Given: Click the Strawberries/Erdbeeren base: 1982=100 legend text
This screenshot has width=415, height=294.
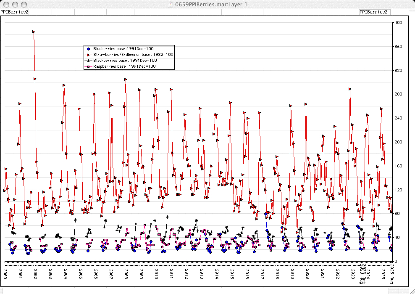Looking at the screenshot, I should (x=133, y=55).
